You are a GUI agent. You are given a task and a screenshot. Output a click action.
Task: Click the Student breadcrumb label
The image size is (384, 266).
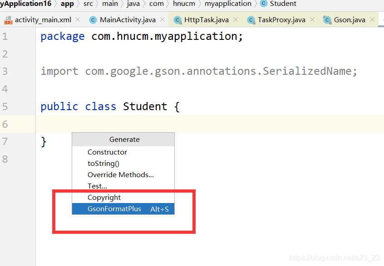pyautogui.click(x=283, y=4)
